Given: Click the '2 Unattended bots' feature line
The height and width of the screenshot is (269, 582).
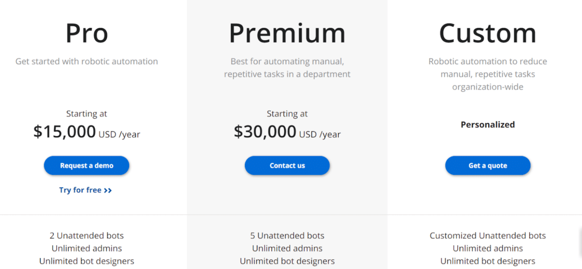Looking at the screenshot, I should tap(86, 236).
